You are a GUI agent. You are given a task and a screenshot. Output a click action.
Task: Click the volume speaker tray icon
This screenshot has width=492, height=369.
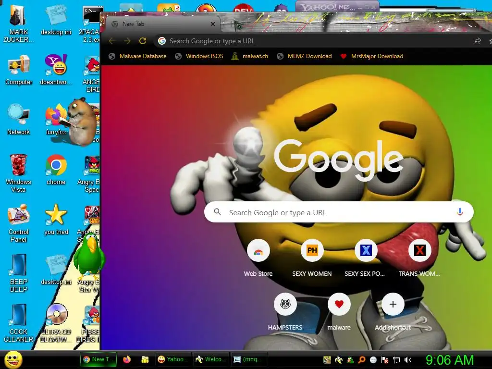point(407,360)
